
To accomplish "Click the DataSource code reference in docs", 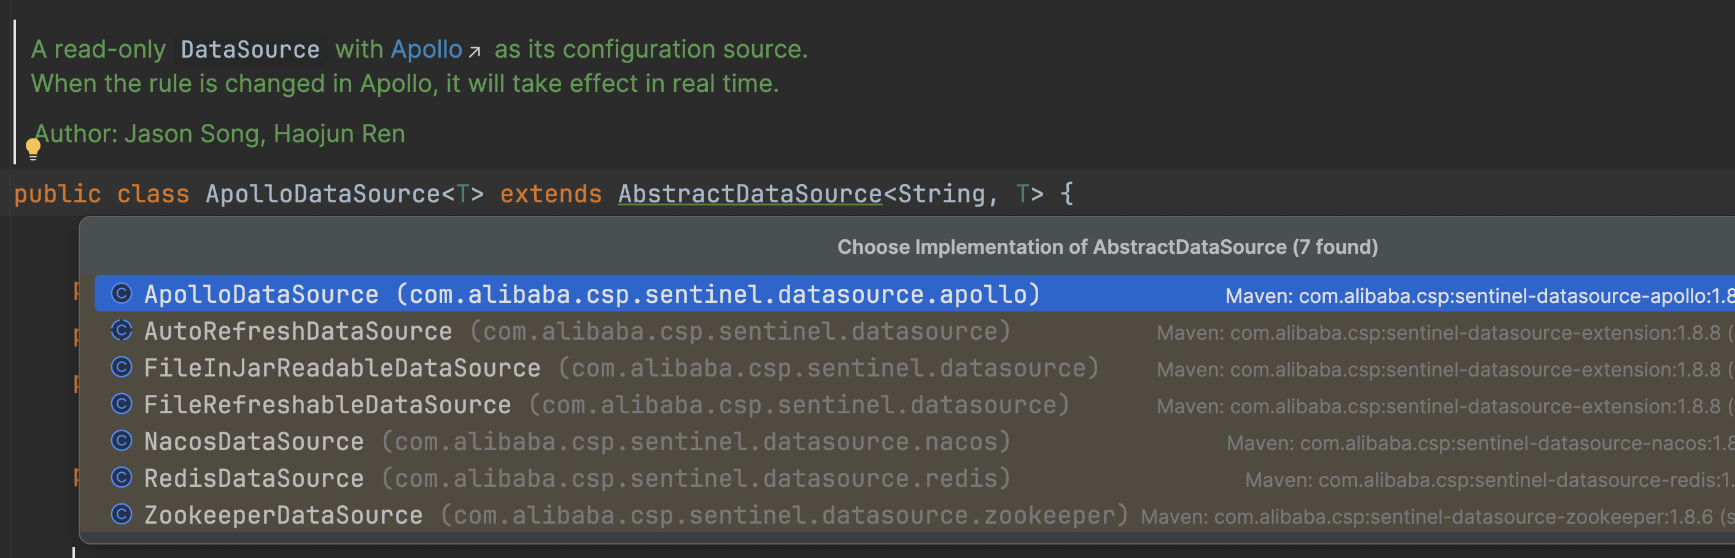I will pyautogui.click(x=250, y=50).
